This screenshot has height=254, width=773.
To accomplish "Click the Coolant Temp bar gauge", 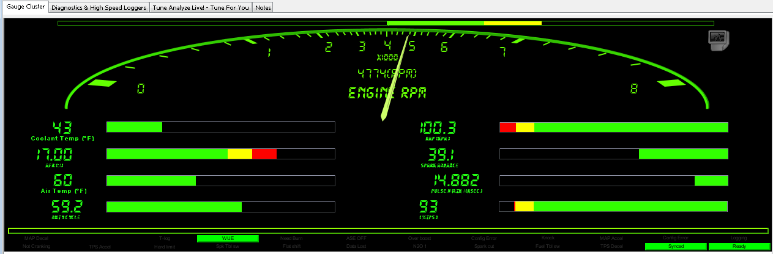I will tap(221, 127).
